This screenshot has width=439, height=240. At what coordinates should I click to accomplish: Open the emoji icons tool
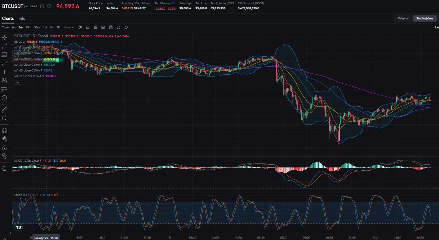tap(4, 98)
